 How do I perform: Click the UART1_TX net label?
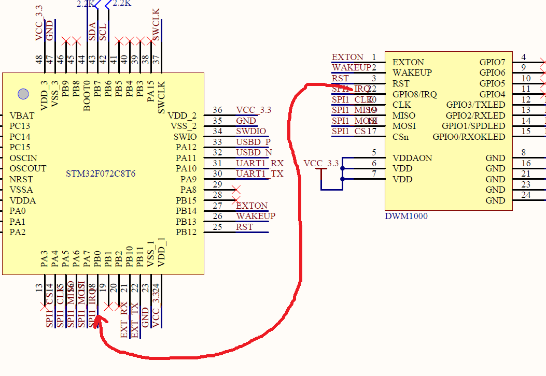point(259,173)
